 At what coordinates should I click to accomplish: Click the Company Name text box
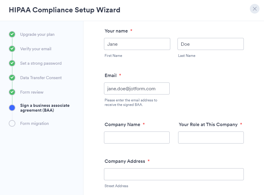137,138
